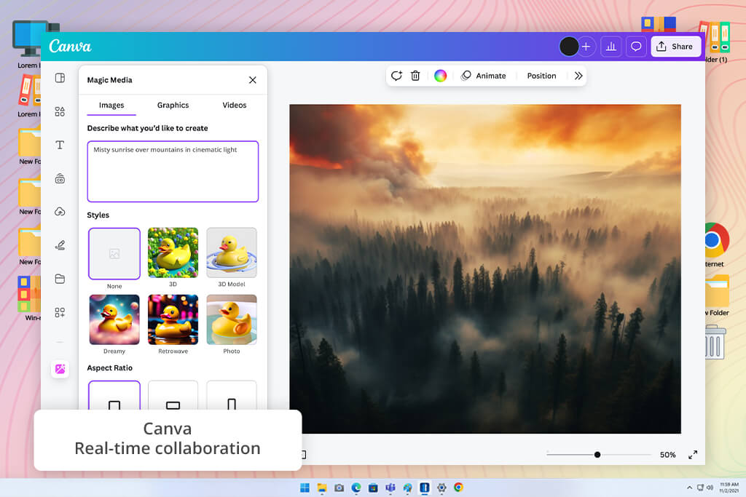This screenshot has width=746, height=497.
Task: Open Microsoft Teams in taskbar
Action: click(390, 488)
